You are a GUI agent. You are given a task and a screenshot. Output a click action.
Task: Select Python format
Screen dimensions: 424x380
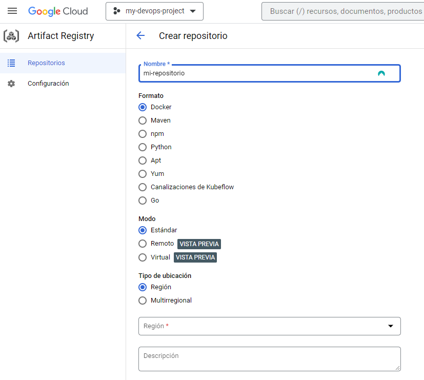(x=143, y=147)
